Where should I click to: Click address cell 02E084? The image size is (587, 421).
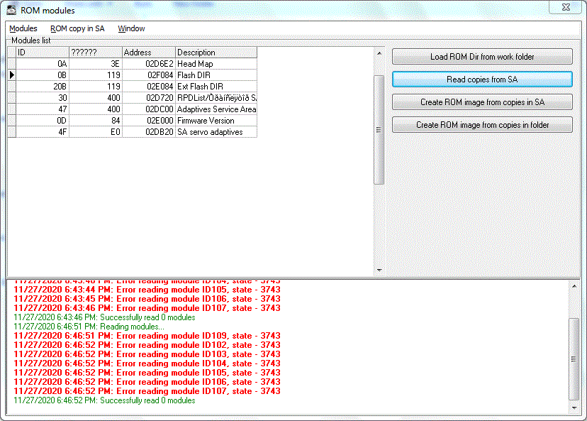point(149,87)
